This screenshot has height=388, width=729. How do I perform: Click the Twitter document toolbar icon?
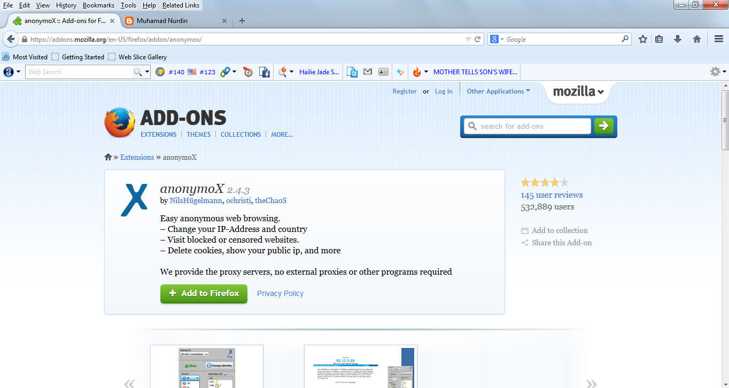352,72
